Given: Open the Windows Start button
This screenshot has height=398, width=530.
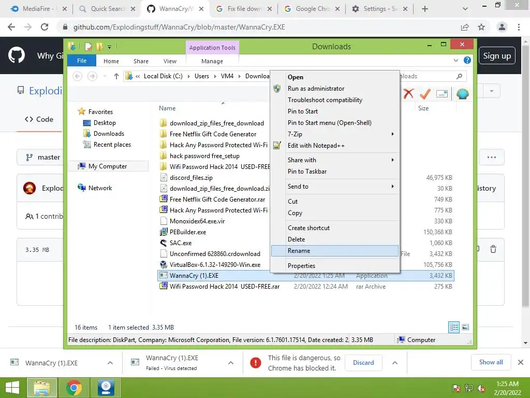Looking at the screenshot, I should [12, 388].
